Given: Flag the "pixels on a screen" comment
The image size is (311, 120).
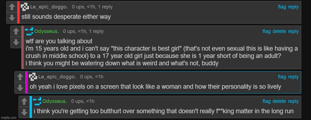Looking at the screenshot, I should [x=282, y=77].
